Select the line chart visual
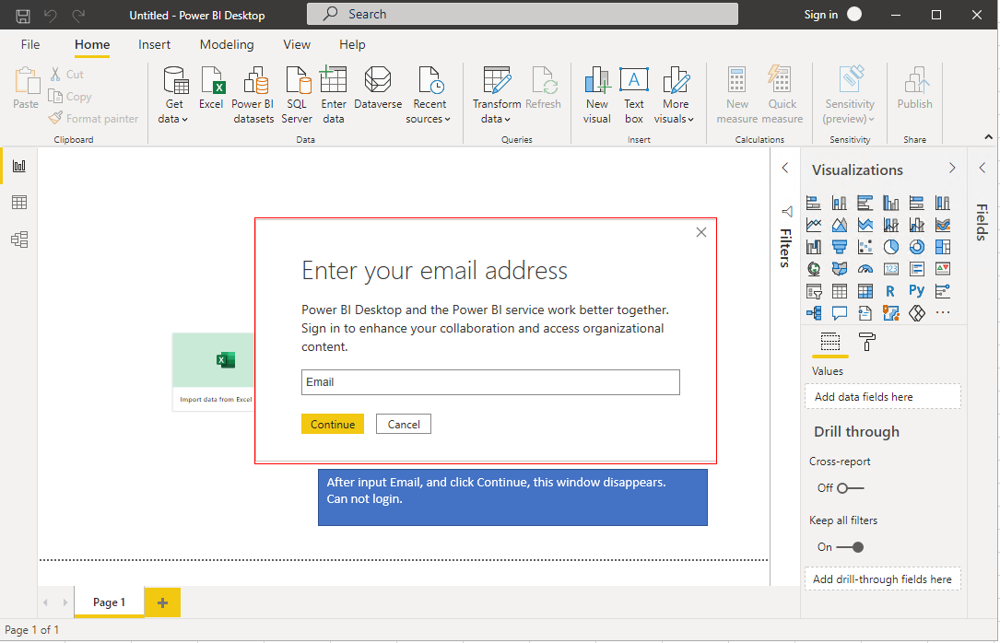This screenshot has height=643, width=1000. [x=814, y=225]
